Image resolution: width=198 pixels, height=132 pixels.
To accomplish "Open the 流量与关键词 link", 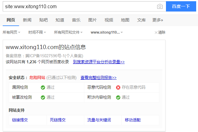I will click(99, 120).
